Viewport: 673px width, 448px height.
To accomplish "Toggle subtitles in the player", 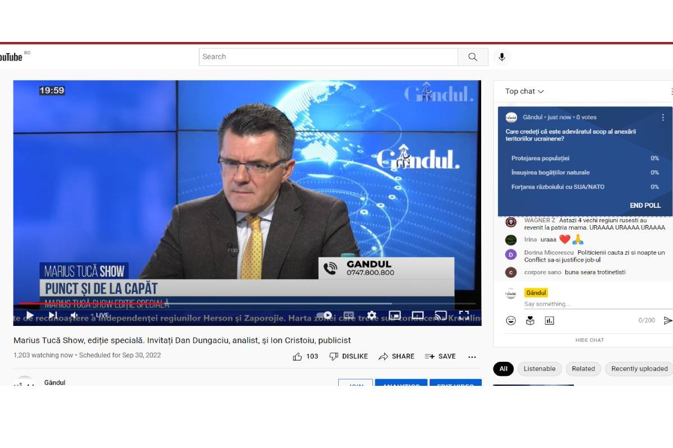I will (x=349, y=315).
